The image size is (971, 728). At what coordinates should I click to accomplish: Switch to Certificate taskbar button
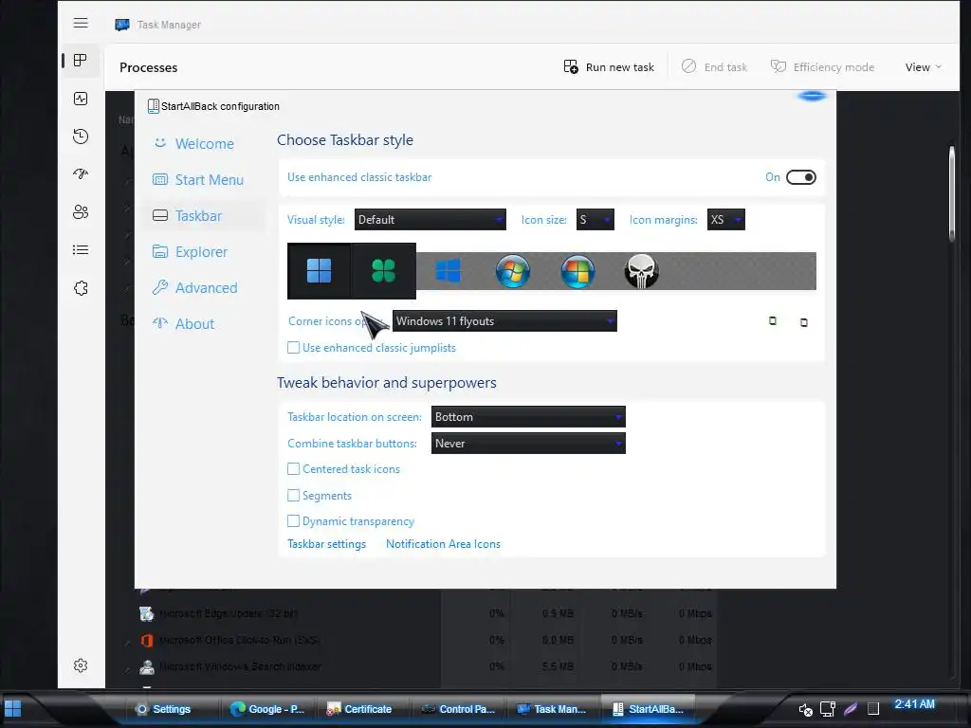pyautogui.click(x=363, y=709)
